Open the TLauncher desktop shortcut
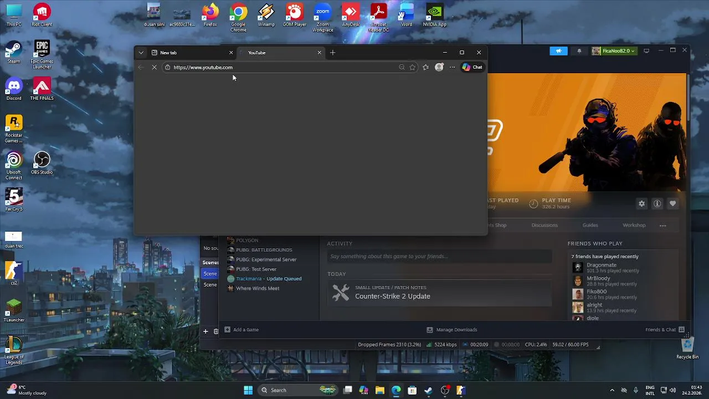The width and height of the screenshot is (709, 399). pos(14,311)
